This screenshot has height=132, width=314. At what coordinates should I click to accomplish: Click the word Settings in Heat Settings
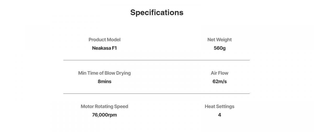pyautogui.click(x=225, y=107)
